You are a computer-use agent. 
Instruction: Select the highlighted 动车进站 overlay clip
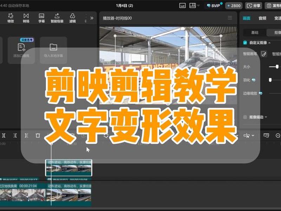point(69,168)
